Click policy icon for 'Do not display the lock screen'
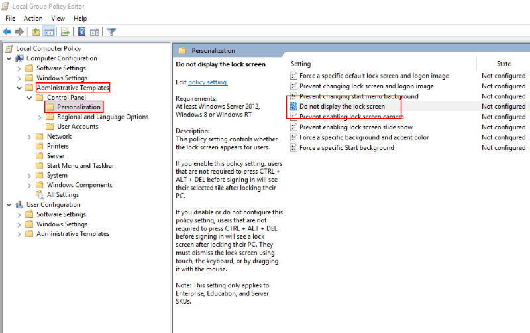The width and height of the screenshot is (530, 333). coord(293,107)
